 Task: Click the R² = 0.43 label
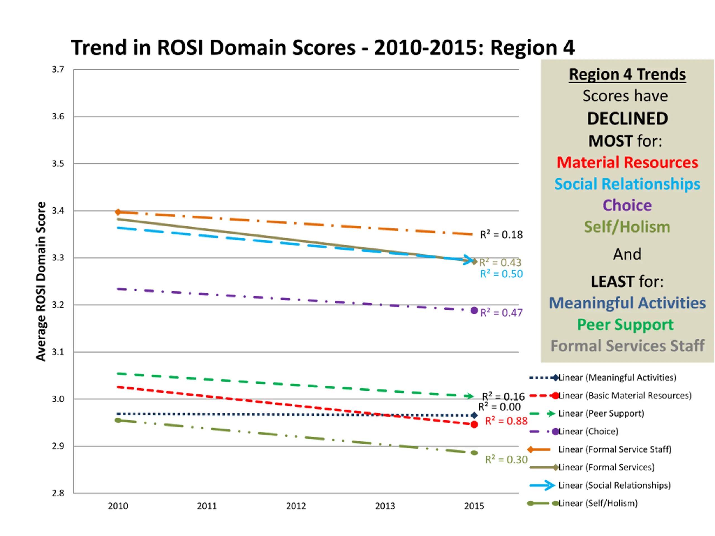tap(500, 262)
